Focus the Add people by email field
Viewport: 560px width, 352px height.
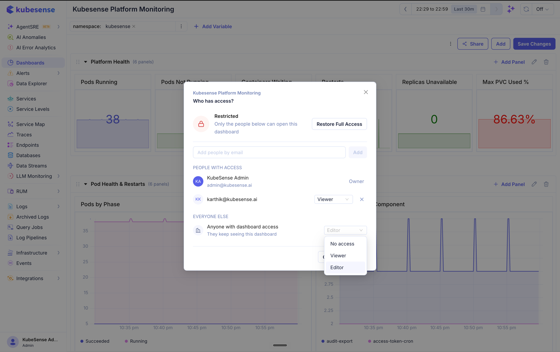(x=269, y=152)
